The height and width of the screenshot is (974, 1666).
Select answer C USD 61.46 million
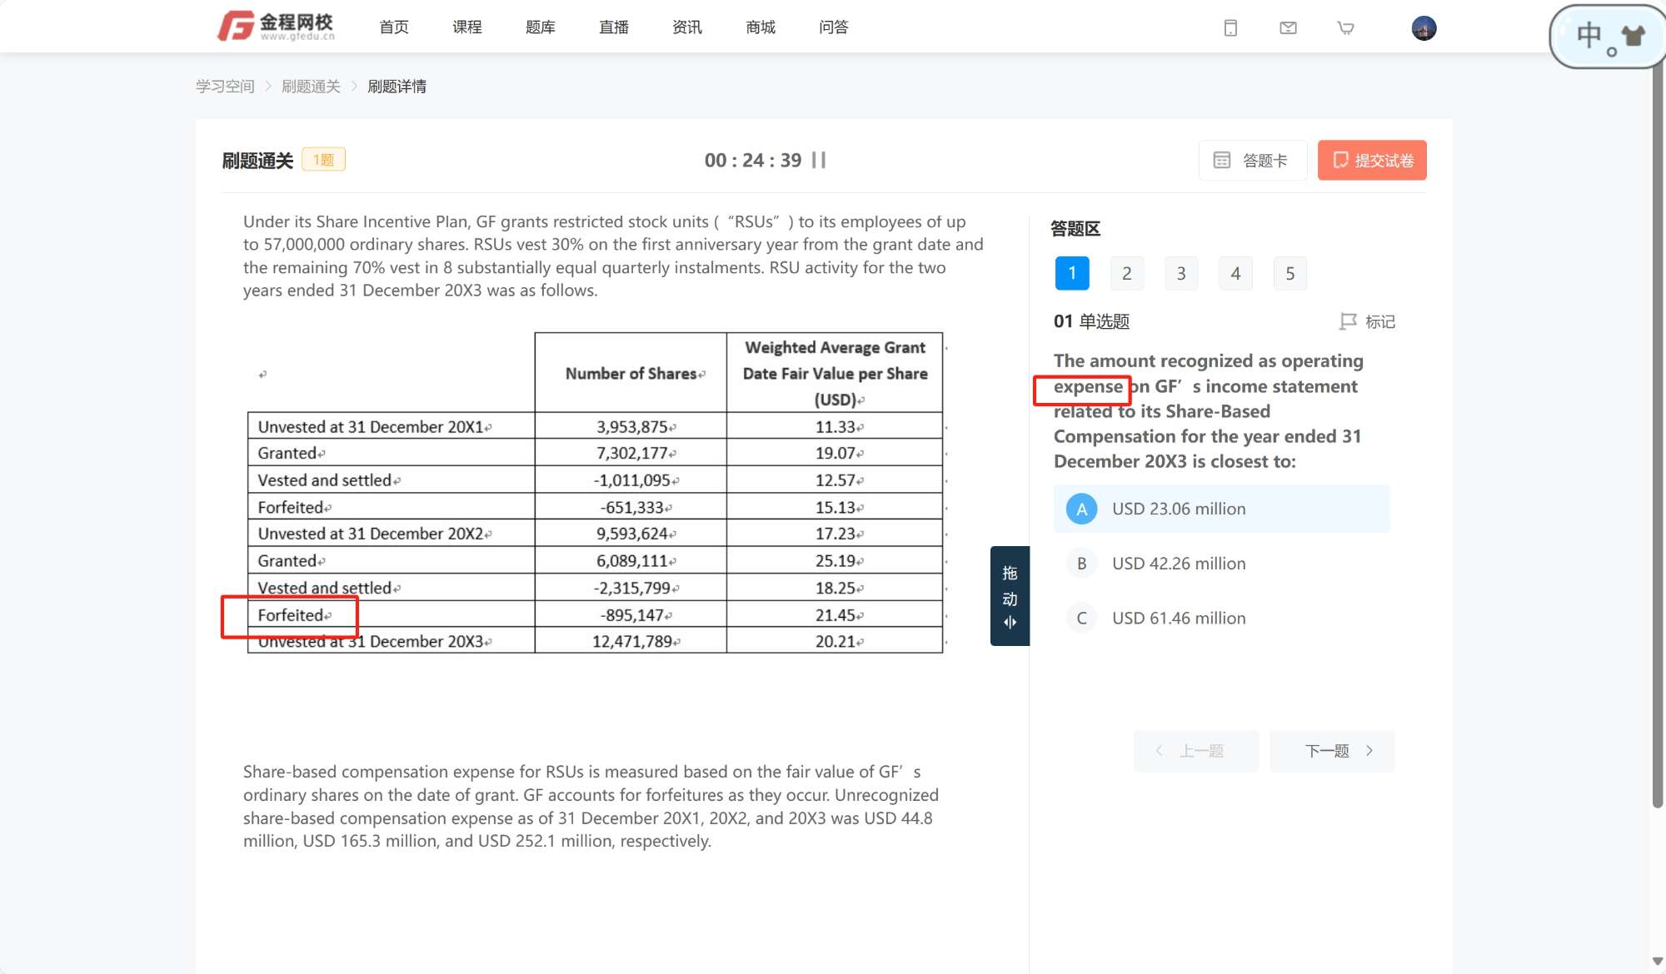tap(1179, 619)
